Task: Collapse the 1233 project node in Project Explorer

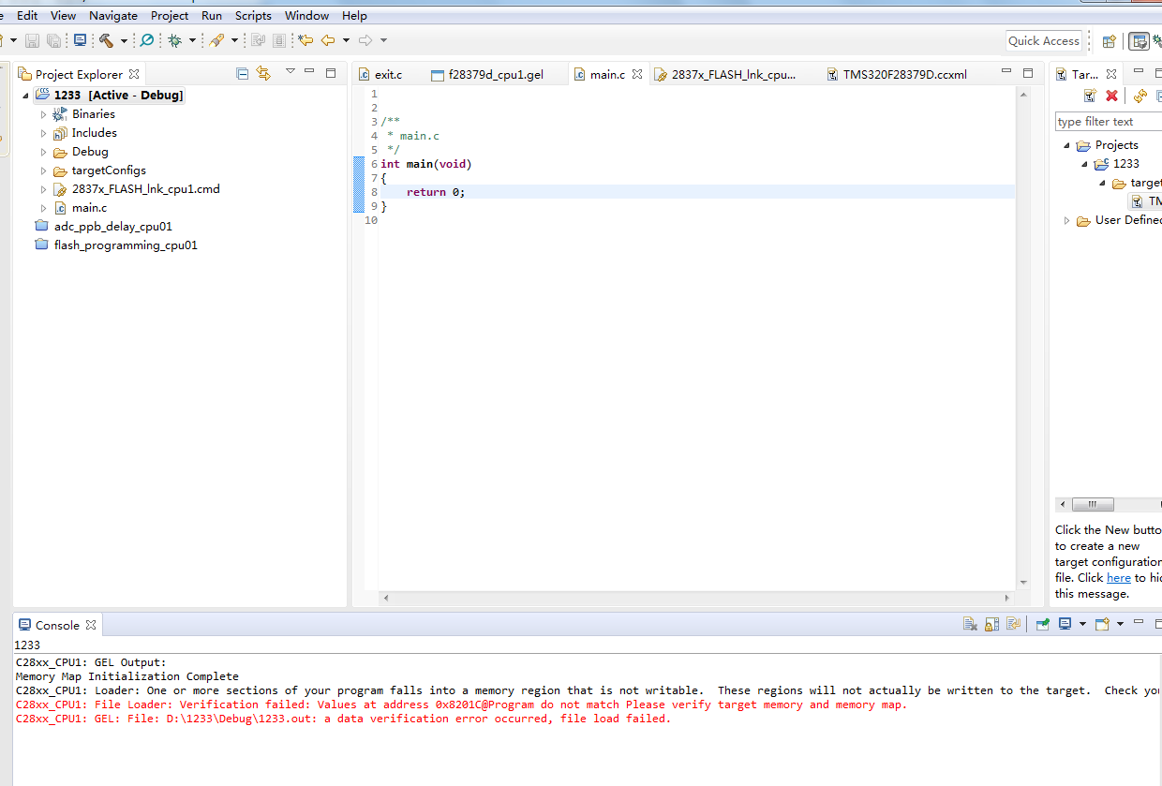Action: tap(25, 96)
